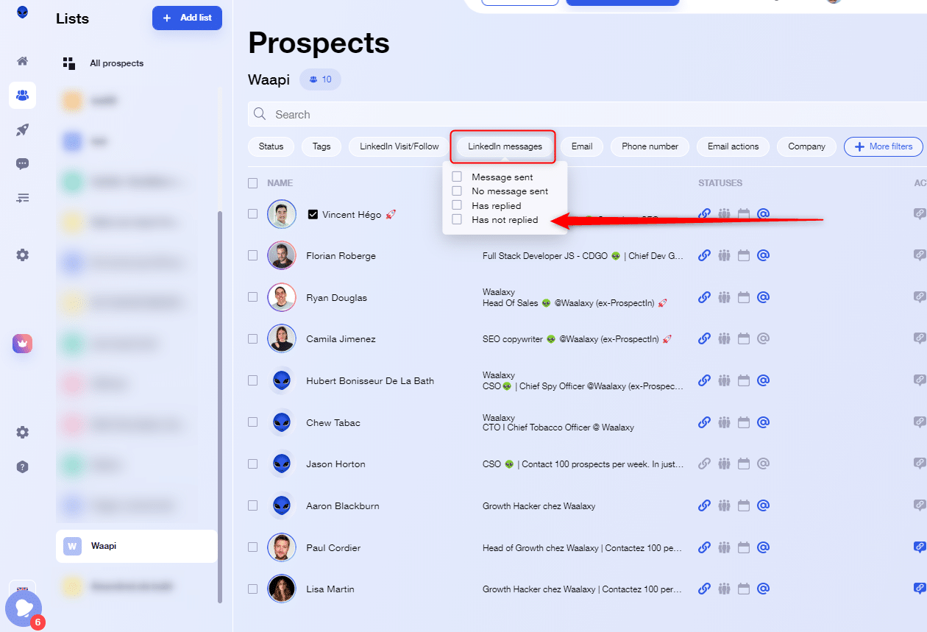
Task: Check the No message sent option
Action: [457, 191]
